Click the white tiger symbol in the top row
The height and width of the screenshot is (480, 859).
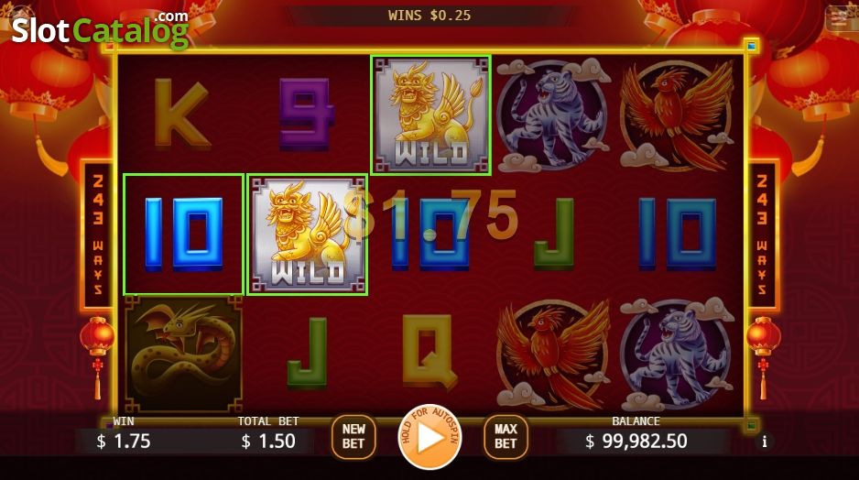click(553, 115)
